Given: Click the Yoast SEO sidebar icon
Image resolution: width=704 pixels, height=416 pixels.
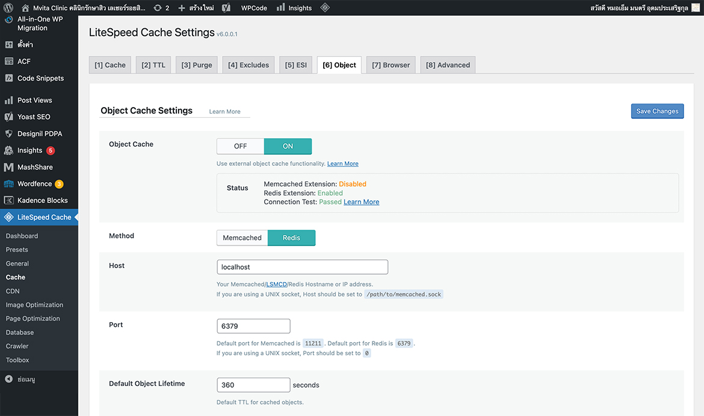Looking at the screenshot, I should 8,117.
